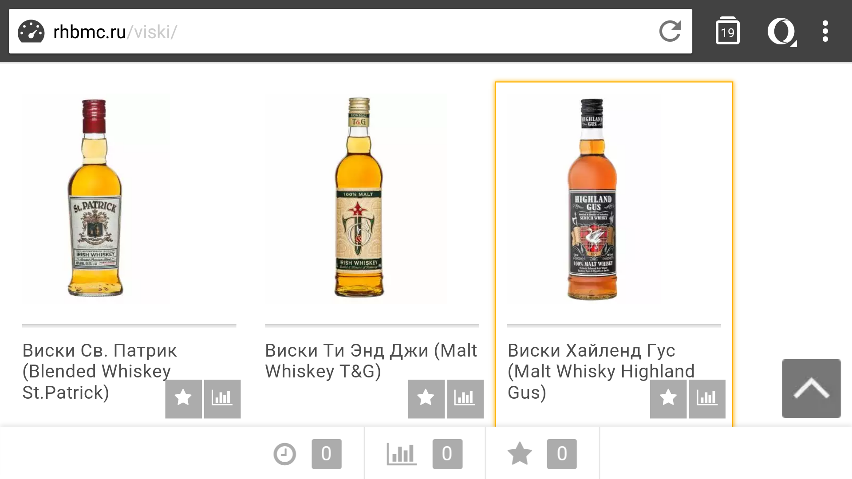Open link Виски Ти Энд Джи (Malt Whiskey T&G)
Viewport: 852px width, 479px height.
coord(371,361)
